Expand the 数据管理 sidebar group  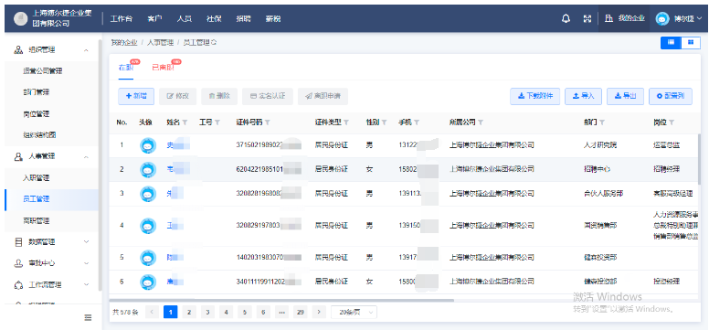(86, 242)
